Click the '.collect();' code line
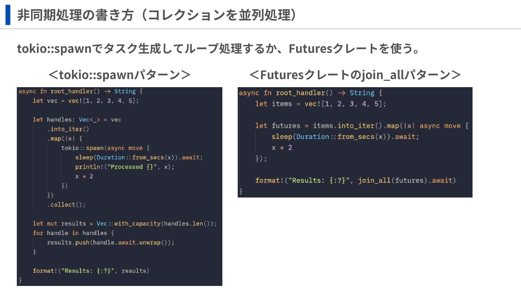This screenshot has height=293, width=521. pyautogui.click(x=66, y=205)
